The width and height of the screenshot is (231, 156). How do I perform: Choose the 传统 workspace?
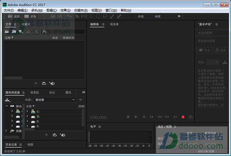click(x=141, y=17)
